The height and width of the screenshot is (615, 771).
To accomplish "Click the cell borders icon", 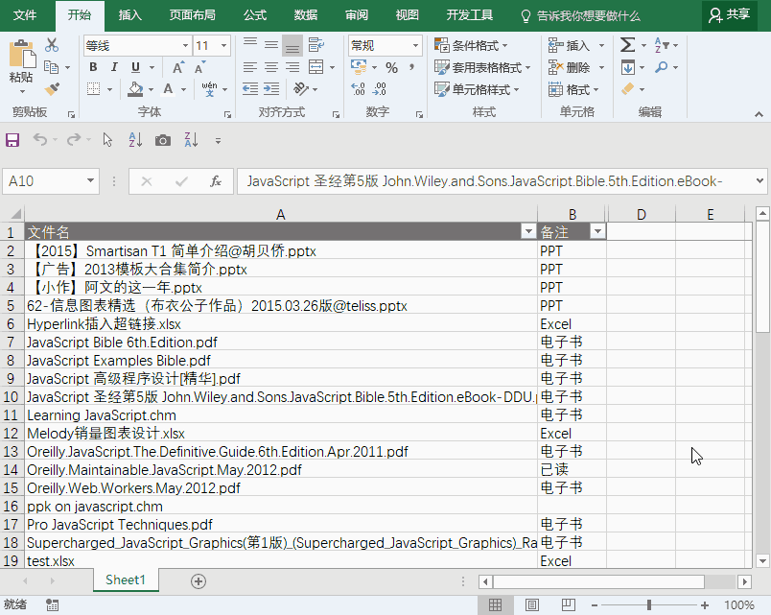I will tap(93, 89).
